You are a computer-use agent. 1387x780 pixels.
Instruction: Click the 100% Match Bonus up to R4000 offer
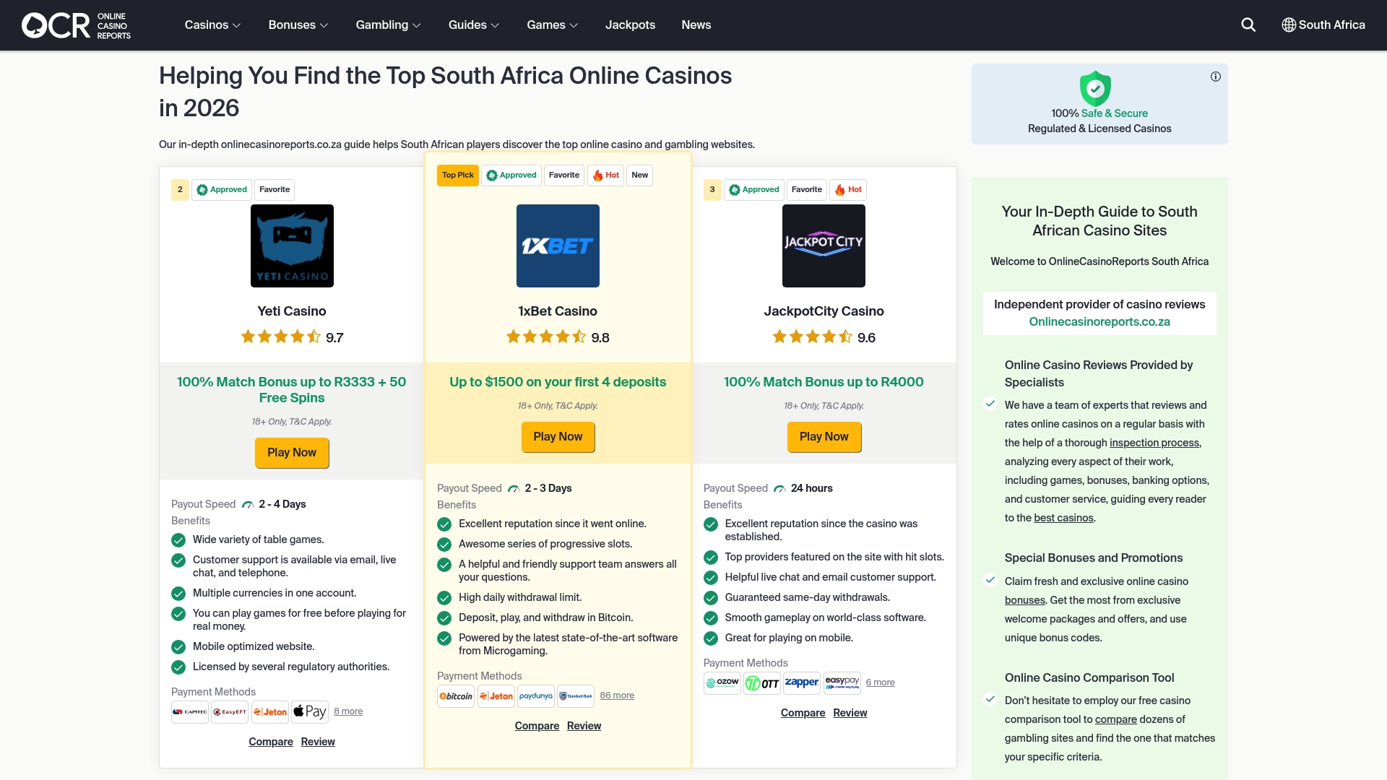(824, 382)
